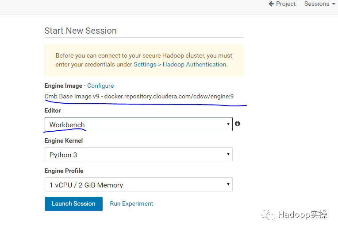Viewport: 338px width, 230px height.
Task: Click the back arrow icon beside Project
Action: pyautogui.click(x=271, y=4)
